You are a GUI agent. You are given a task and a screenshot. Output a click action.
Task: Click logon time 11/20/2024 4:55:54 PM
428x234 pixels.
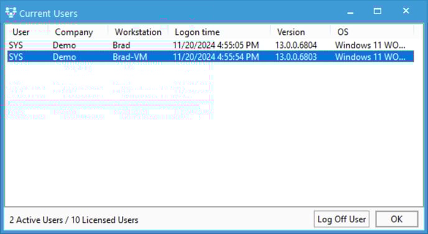[x=216, y=57]
